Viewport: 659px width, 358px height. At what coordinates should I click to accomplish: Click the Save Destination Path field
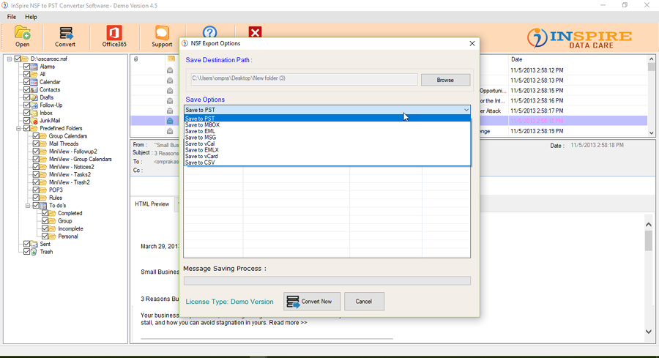[x=305, y=78]
